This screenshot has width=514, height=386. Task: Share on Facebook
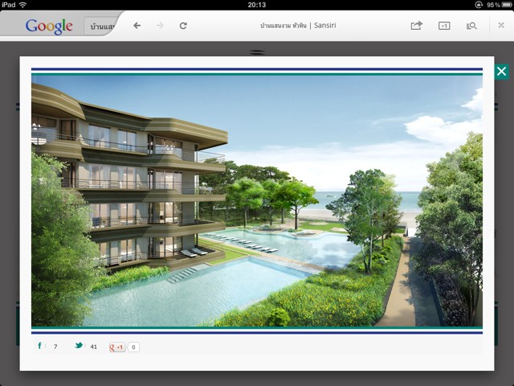pyautogui.click(x=40, y=347)
